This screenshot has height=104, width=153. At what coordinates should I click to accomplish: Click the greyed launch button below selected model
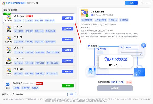(x=115, y=88)
